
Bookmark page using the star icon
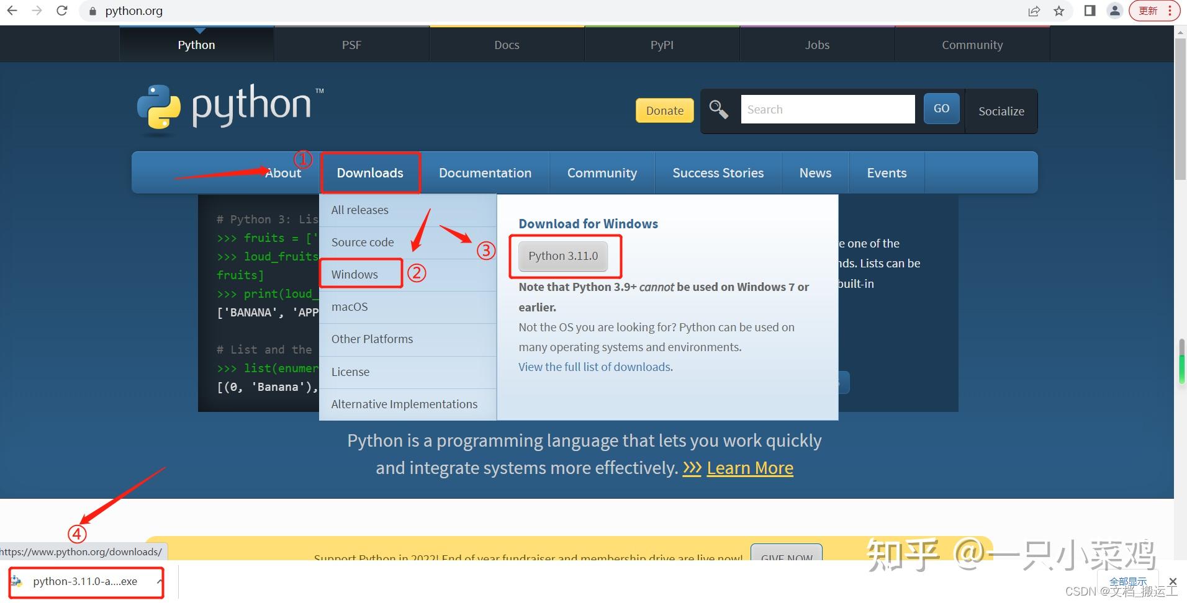click(x=1059, y=11)
